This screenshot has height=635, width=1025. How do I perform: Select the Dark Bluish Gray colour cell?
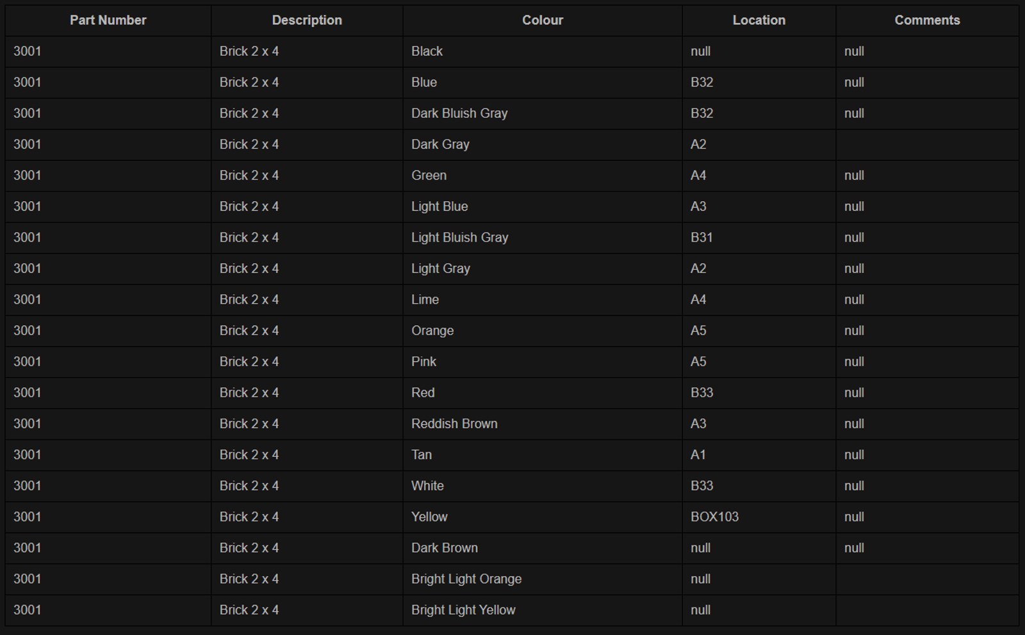click(459, 113)
